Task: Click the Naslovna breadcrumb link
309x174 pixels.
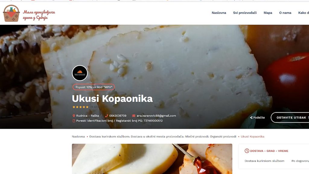Action: tap(78, 137)
